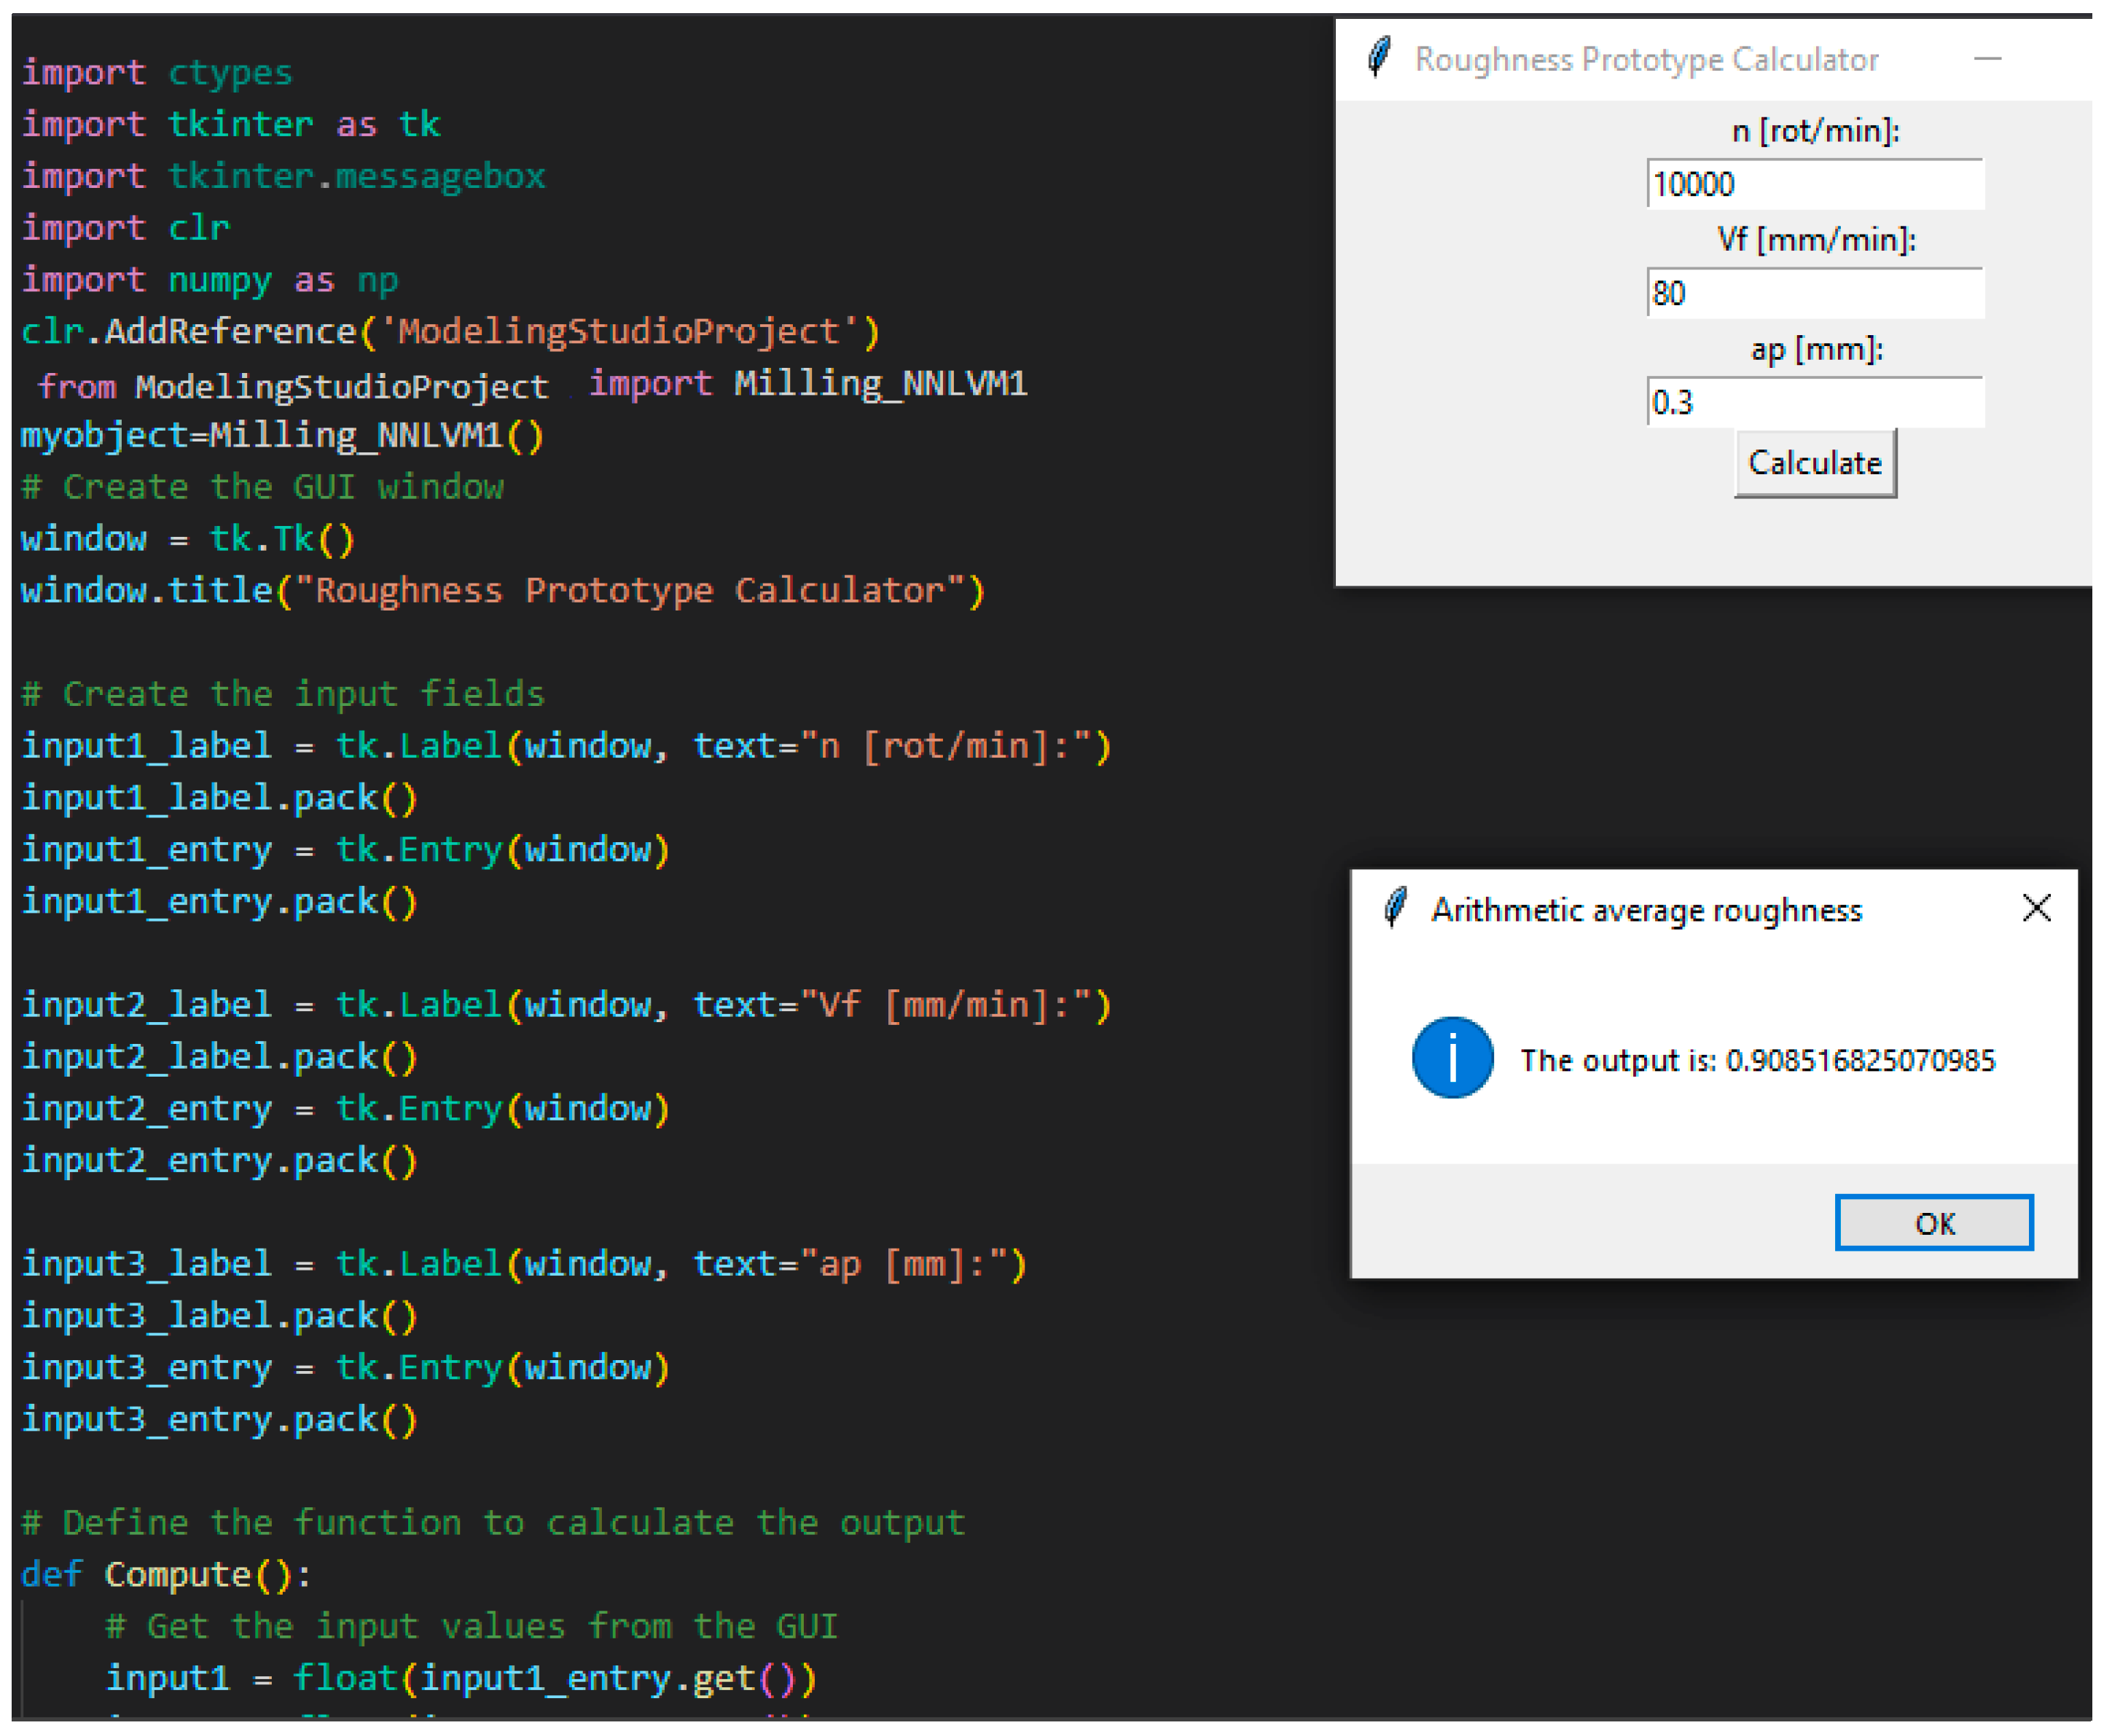Click the feather icon in the Calculator title bar
Image resolution: width=2104 pixels, height=1736 pixels.
click(x=1379, y=57)
